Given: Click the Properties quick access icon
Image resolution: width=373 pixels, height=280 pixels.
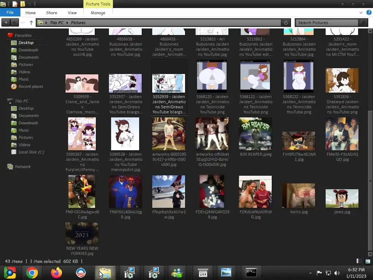Looking at the screenshot, I should pyautogui.click(x=15, y=4).
